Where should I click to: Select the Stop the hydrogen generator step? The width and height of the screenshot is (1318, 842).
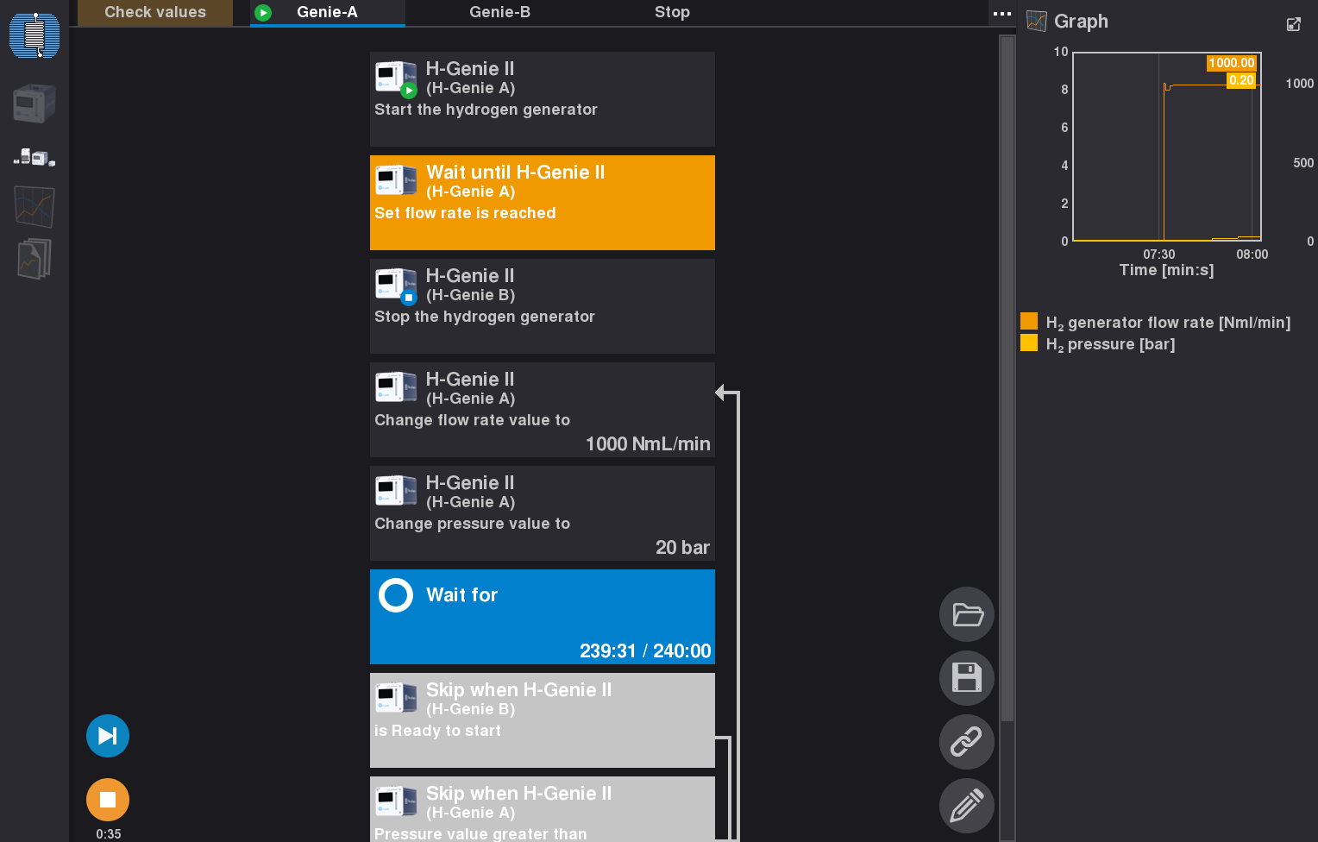point(543,306)
